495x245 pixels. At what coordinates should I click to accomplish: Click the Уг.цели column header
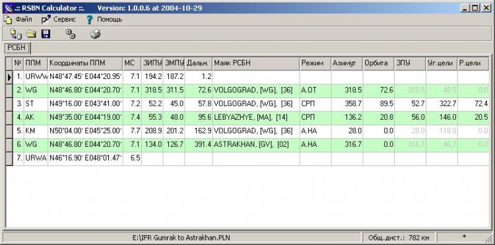[x=442, y=64]
